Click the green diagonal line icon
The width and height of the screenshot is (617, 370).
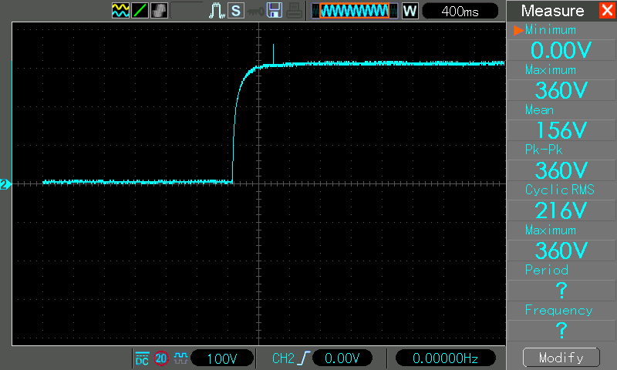point(140,11)
